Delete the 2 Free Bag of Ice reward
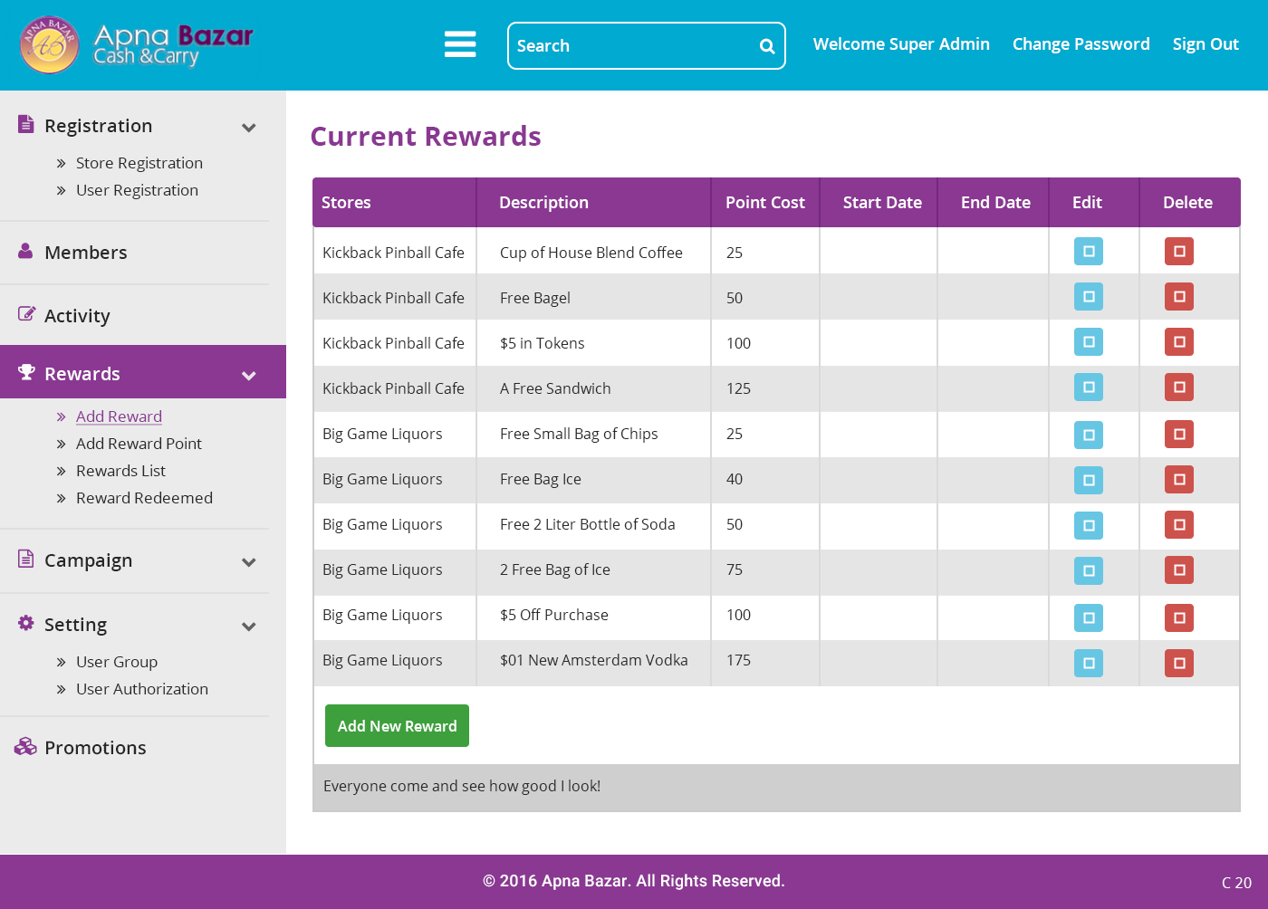This screenshot has height=909, width=1268. point(1178,570)
